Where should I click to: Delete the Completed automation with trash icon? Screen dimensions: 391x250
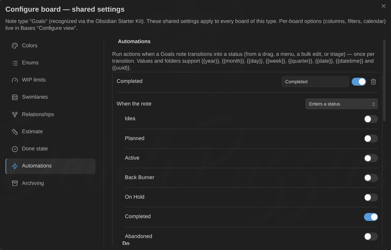373,82
